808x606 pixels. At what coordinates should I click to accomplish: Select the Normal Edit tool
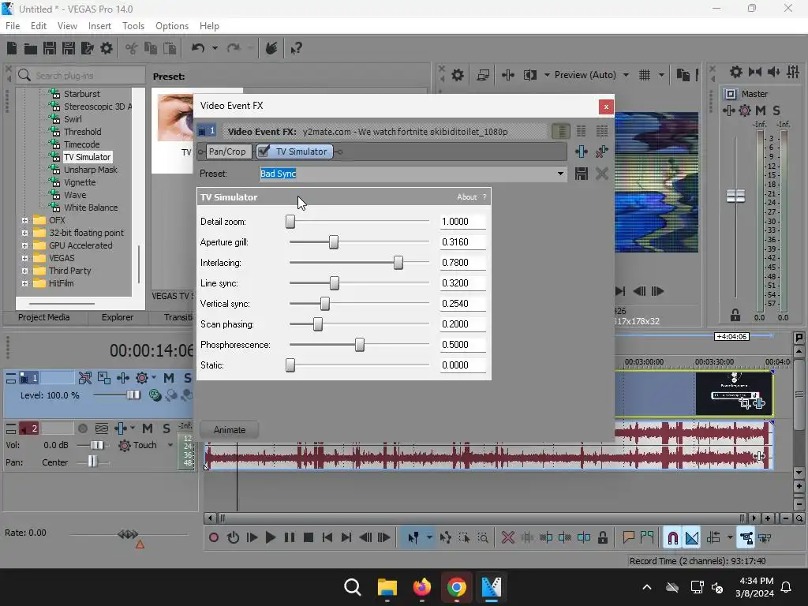click(x=413, y=538)
